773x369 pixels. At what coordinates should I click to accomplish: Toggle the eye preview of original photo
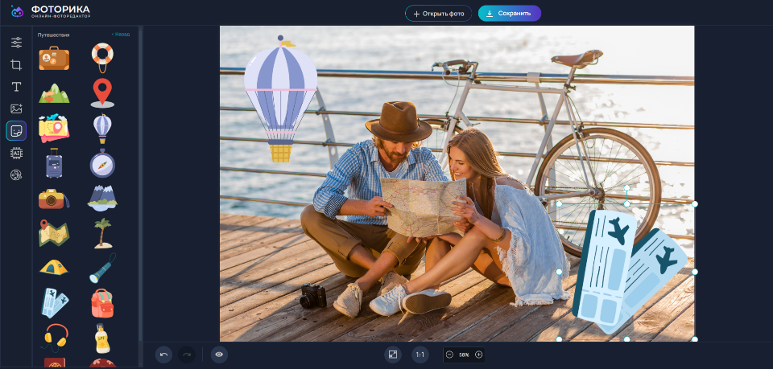click(x=219, y=355)
